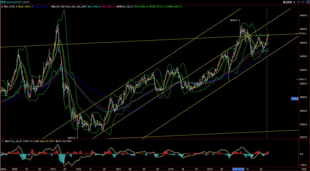310x171 pixels.
Task: Open the 叠加商品 overlay dropdown
Action: coord(289,2)
